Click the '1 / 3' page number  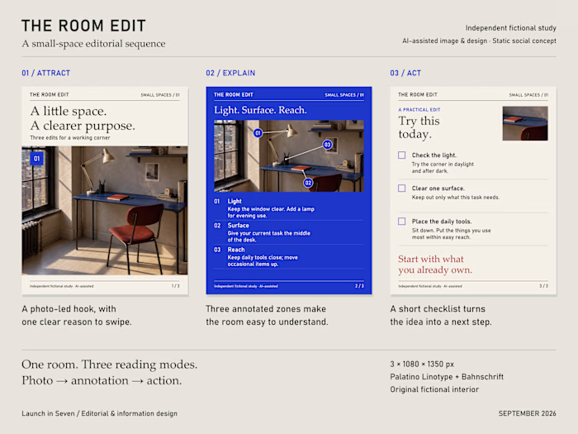[x=175, y=286]
